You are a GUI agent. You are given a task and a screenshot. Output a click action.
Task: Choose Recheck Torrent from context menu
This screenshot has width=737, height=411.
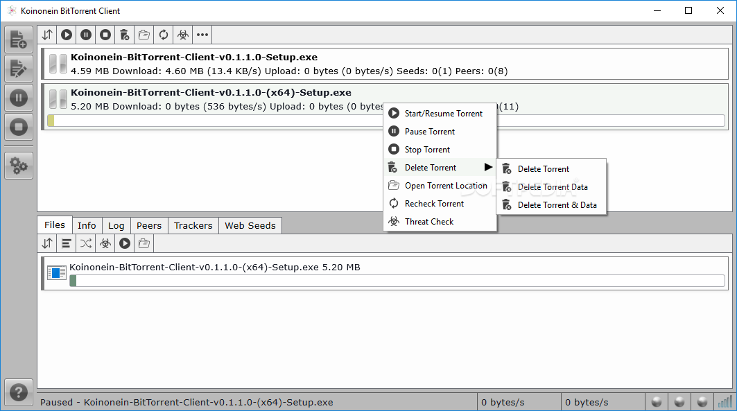(x=440, y=203)
